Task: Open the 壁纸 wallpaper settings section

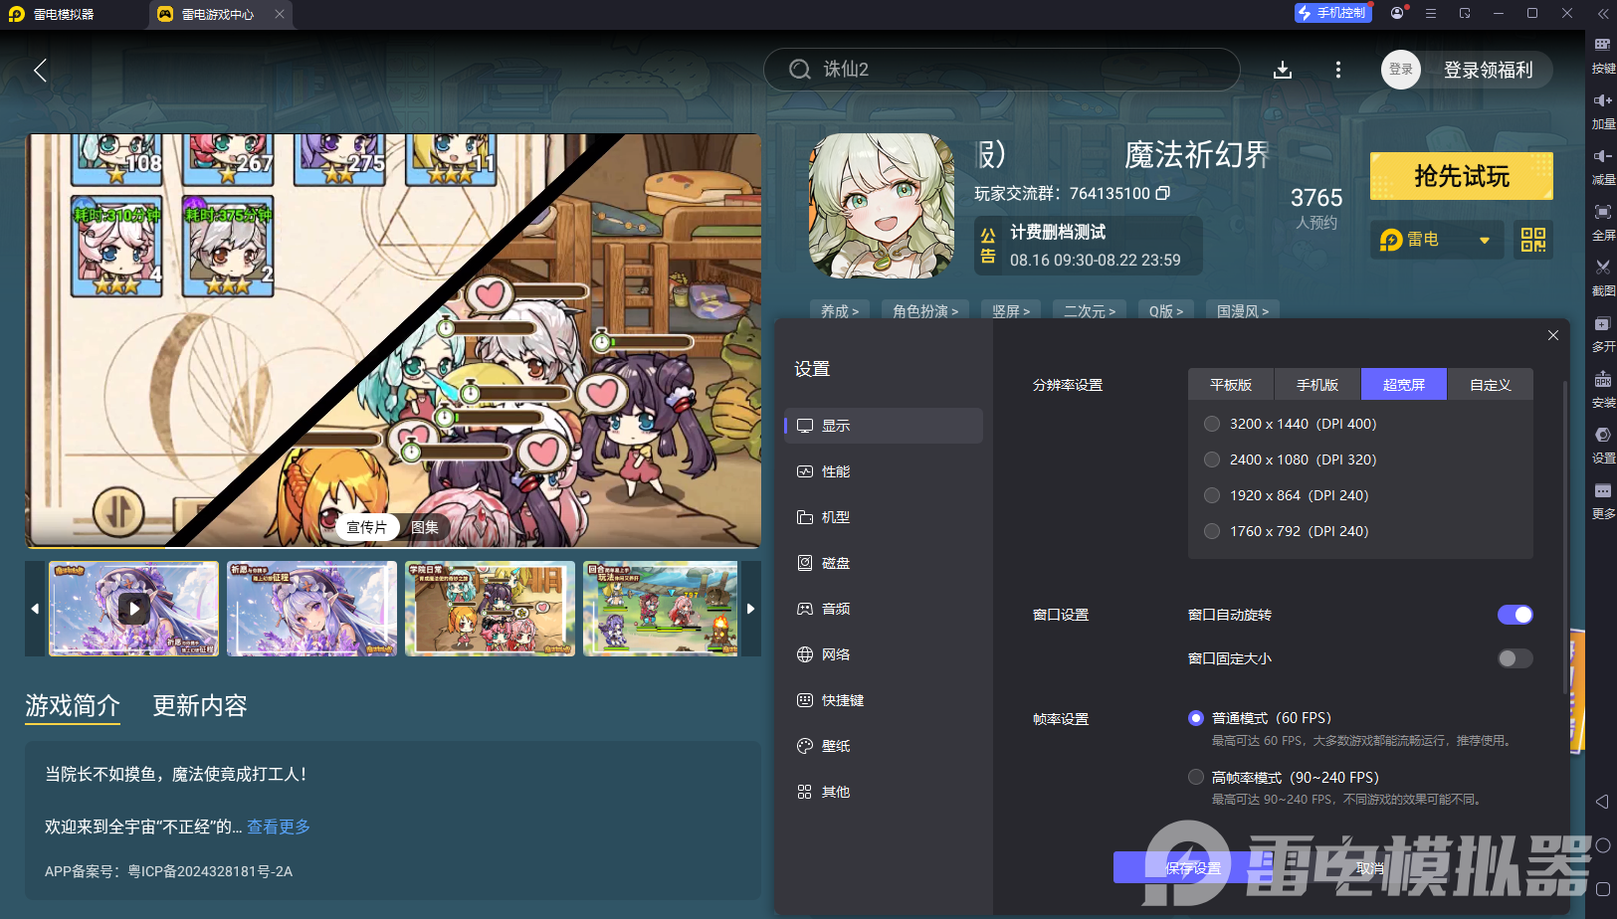Action: tap(837, 745)
